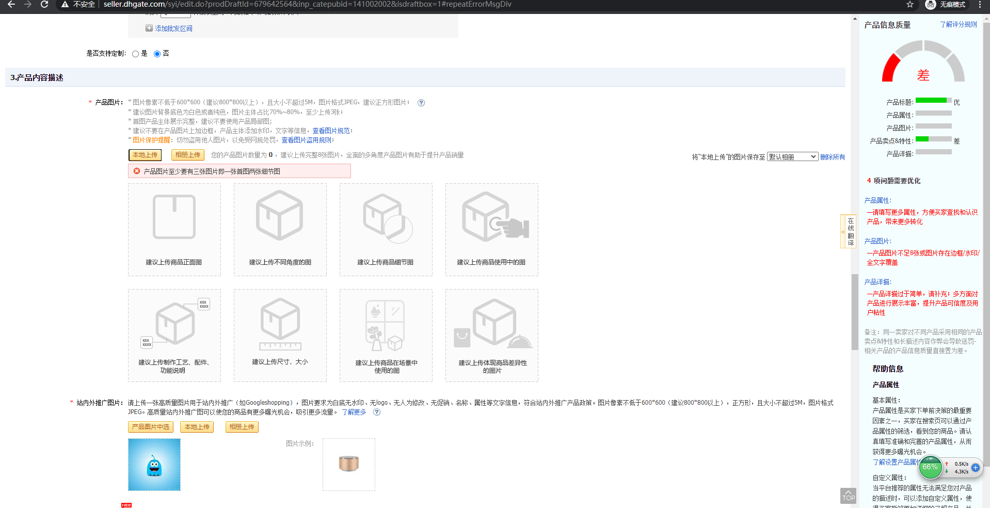
Task: Click the 本地上传 button for product images
Action: point(145,155)
